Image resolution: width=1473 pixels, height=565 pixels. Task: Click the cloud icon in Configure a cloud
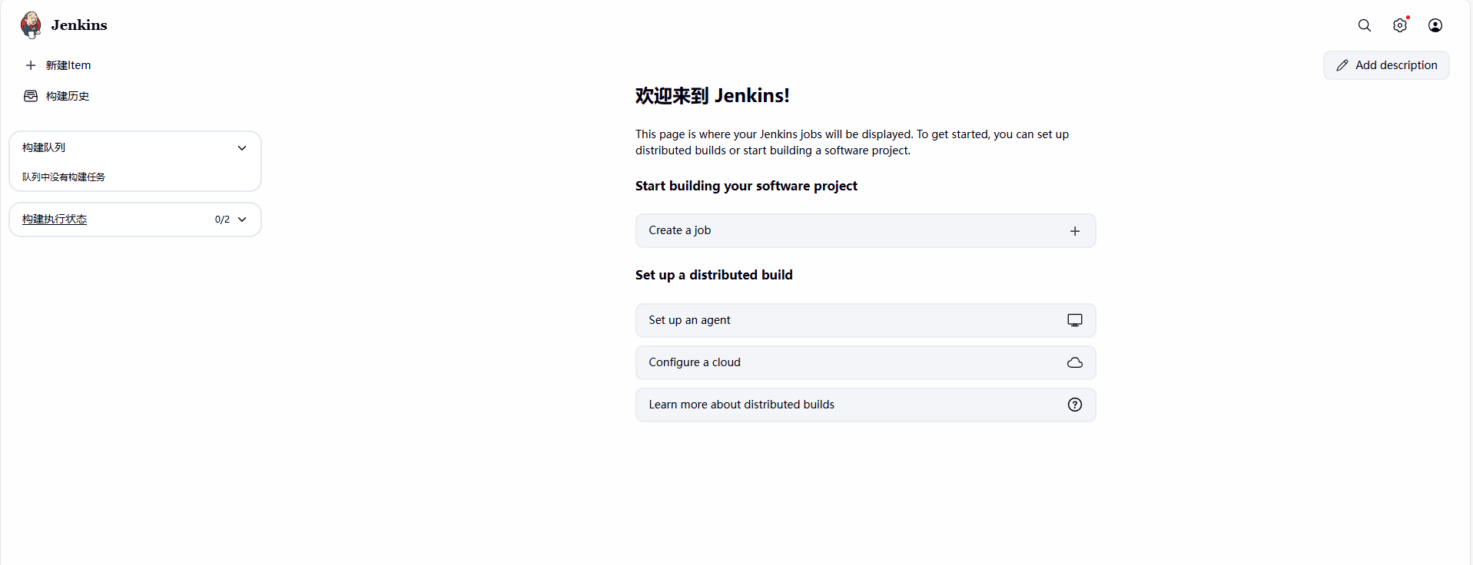1075,362
